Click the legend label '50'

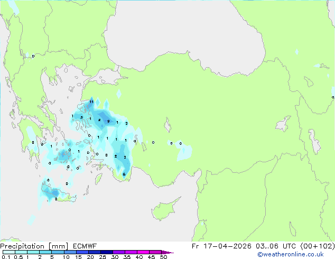[x=163, y=257]
